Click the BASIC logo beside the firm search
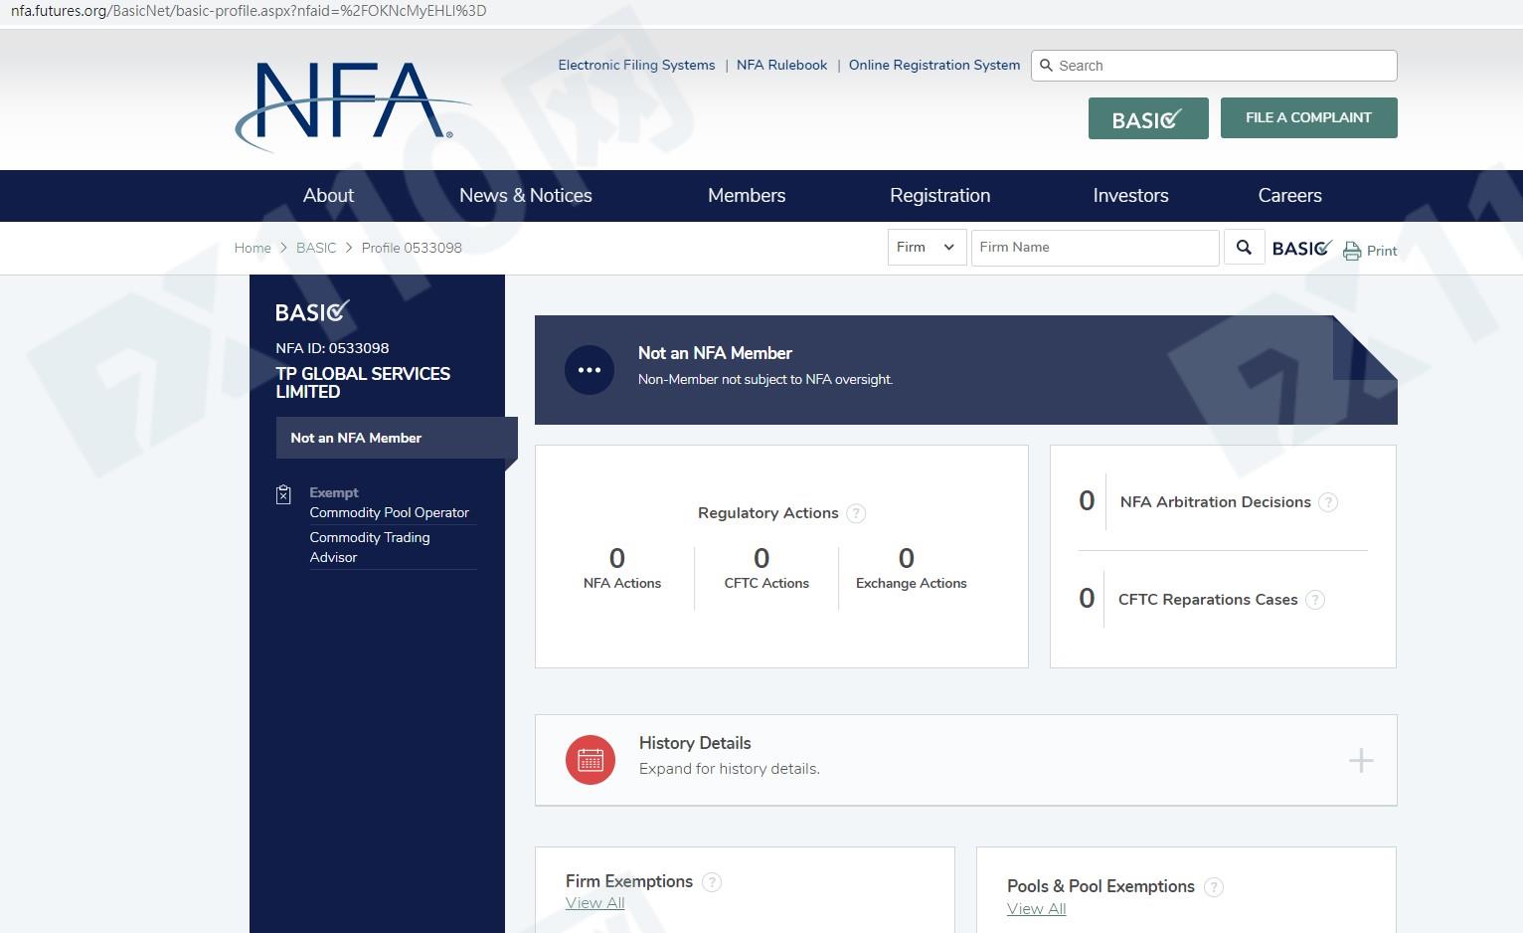Image resolution: width=1523 pixels, height=933 pixels. click(1301, 248)
